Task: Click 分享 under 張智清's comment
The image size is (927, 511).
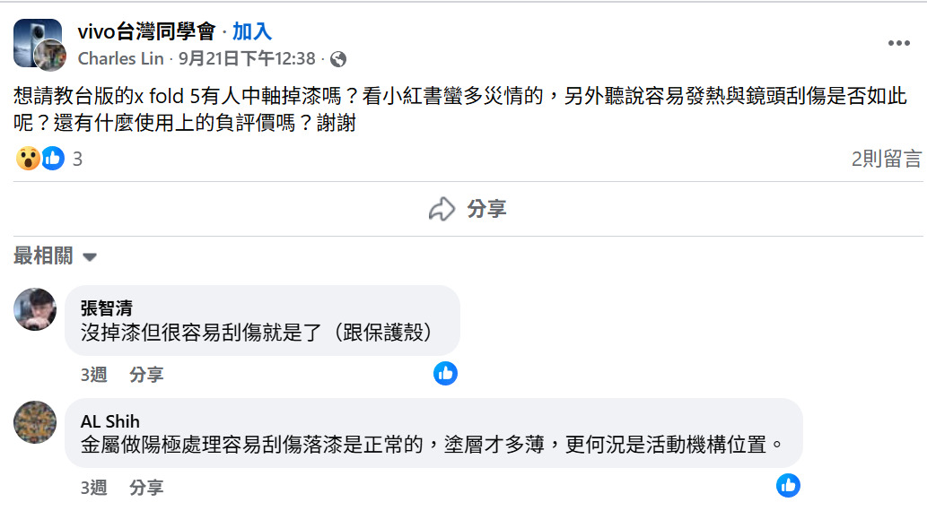Action: coord(146,375)
